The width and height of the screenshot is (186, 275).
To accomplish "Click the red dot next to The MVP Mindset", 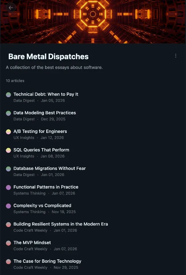I will 8,243.
